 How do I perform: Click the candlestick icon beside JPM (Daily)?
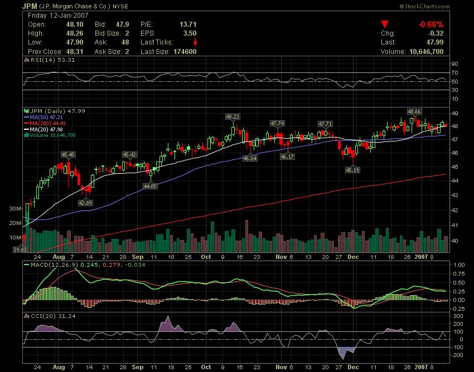click(27, 111)
